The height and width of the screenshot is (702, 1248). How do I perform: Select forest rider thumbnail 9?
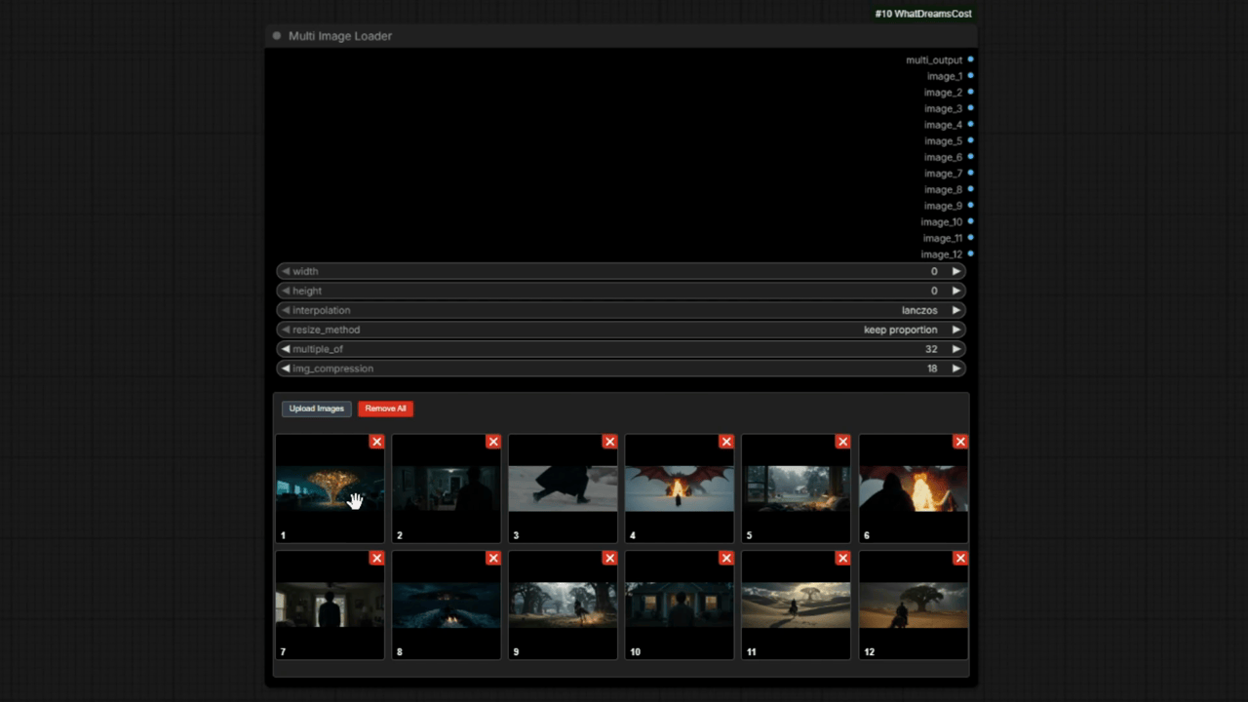tap(563, 604)
